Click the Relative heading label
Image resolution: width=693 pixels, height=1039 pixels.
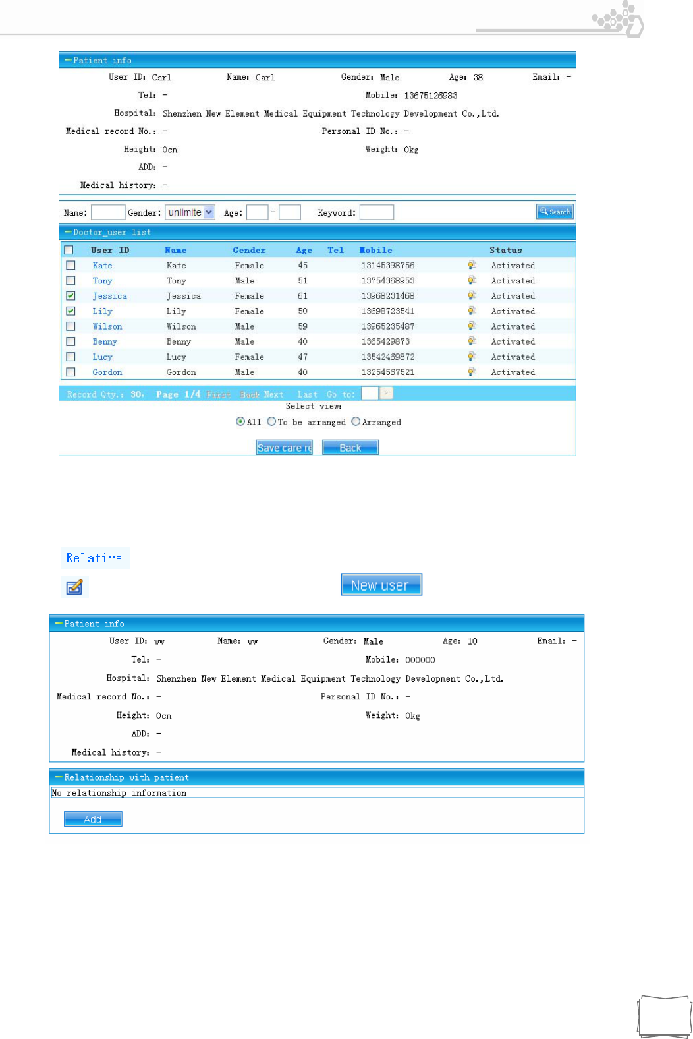(94, 558)
